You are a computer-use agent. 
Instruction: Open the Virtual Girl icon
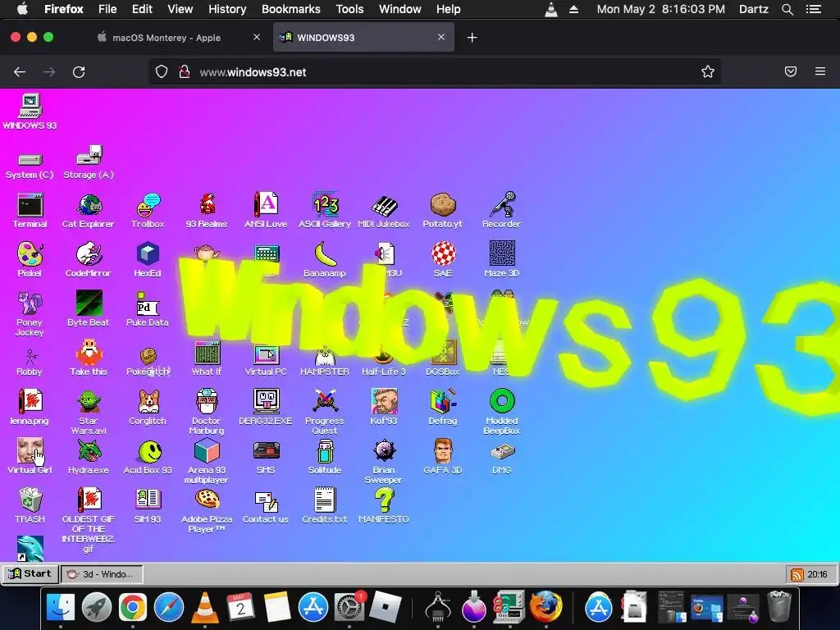[30, 457]
